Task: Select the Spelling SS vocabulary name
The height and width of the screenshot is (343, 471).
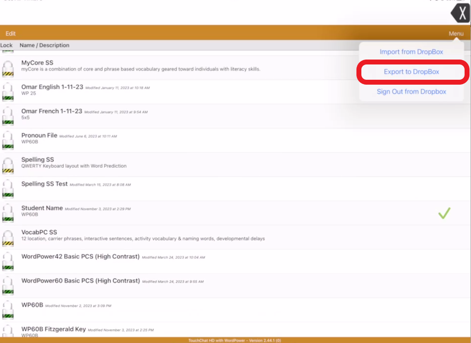Action: pyautogui.click(x=37, y=159)
